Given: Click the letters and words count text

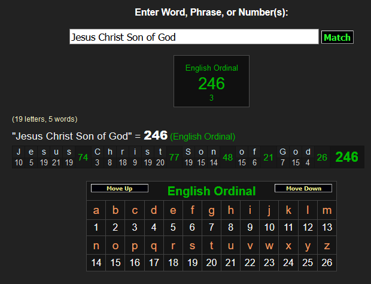Looking at the screenshot, I should 44,119.
